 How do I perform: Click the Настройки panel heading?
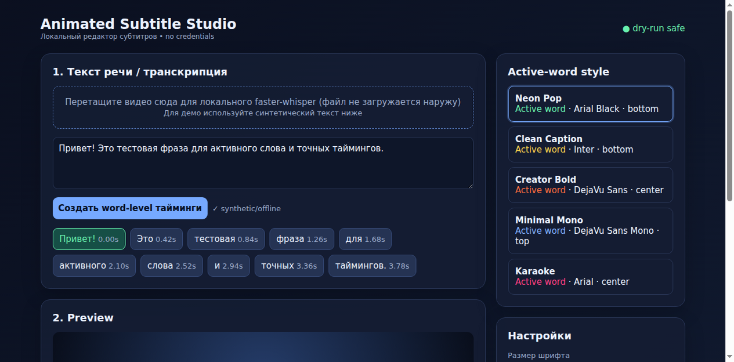(540, 336)
